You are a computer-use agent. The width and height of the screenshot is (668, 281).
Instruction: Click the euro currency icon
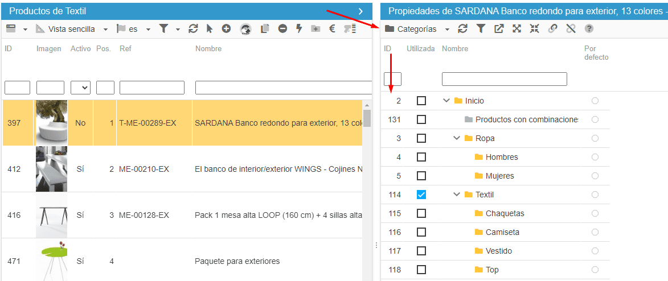click(x=332, y=29)
